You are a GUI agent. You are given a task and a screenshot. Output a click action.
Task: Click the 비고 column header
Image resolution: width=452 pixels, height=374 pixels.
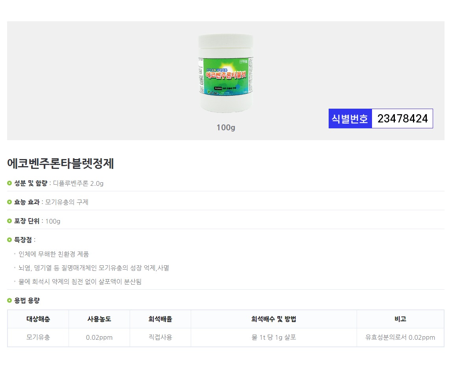pyautogui.click(x=400, y=319)
